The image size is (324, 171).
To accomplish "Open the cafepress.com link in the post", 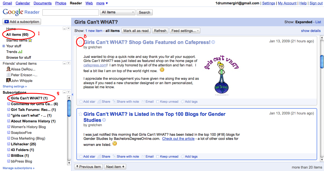I will pyautogui.click(x=95, y=65).
